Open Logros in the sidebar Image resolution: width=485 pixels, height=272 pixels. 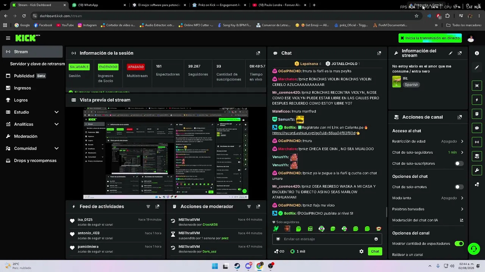32,100
